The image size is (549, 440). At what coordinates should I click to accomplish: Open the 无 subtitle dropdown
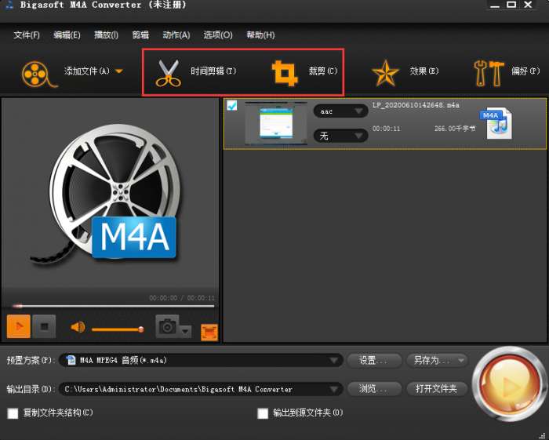click(x=340, y=136)
